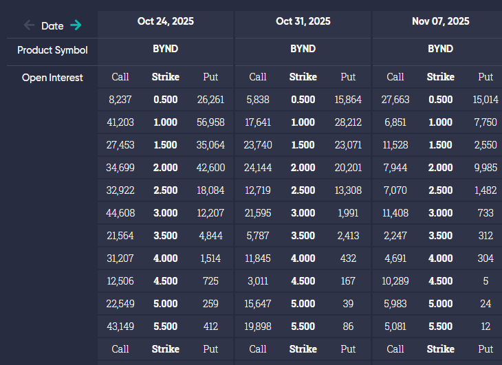Click BYND symbol under Nov 07, 2025
Viewport: 502px width, 365px height.
[x=440, y=49]
